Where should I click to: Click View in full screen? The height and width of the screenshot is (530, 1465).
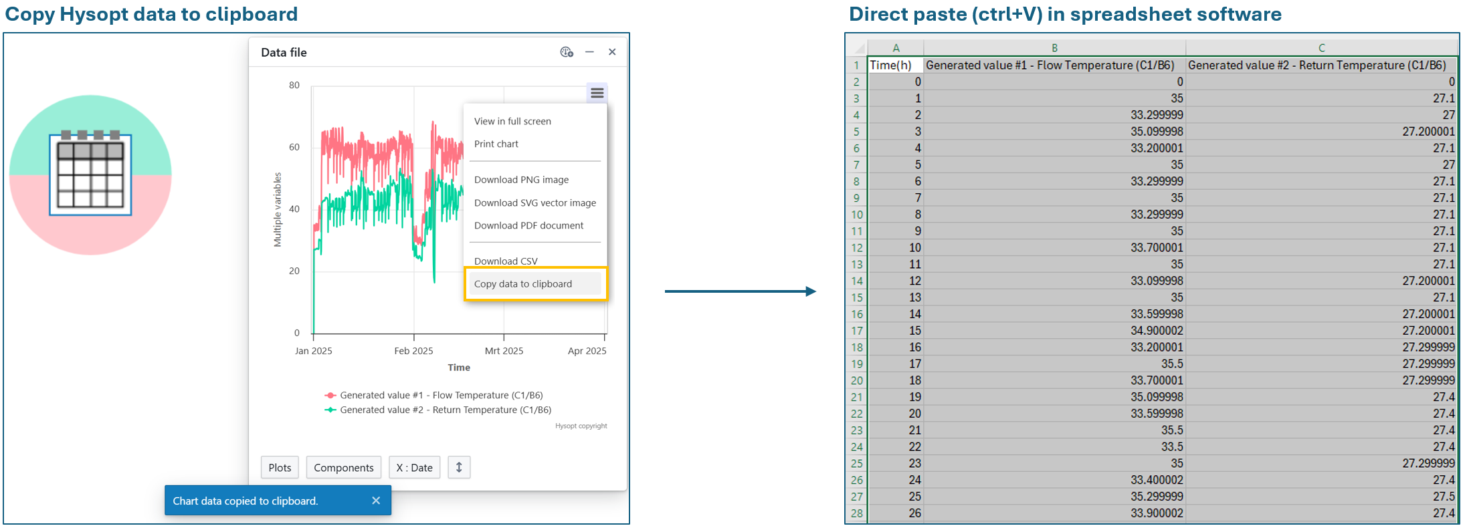(x=512, y=121)
